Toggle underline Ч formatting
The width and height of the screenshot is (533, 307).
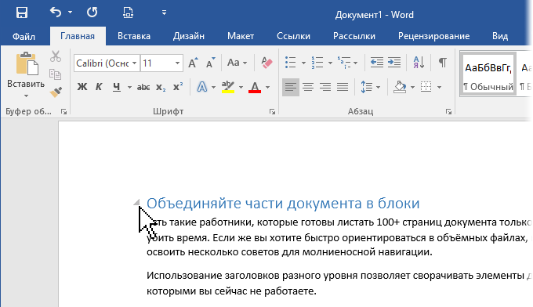pos(117,87)
